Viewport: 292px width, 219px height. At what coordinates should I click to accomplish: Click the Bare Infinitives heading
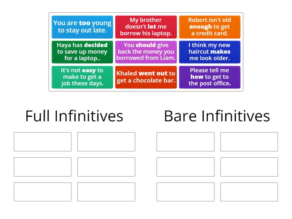pyautogui.click(x=217, y=116)
